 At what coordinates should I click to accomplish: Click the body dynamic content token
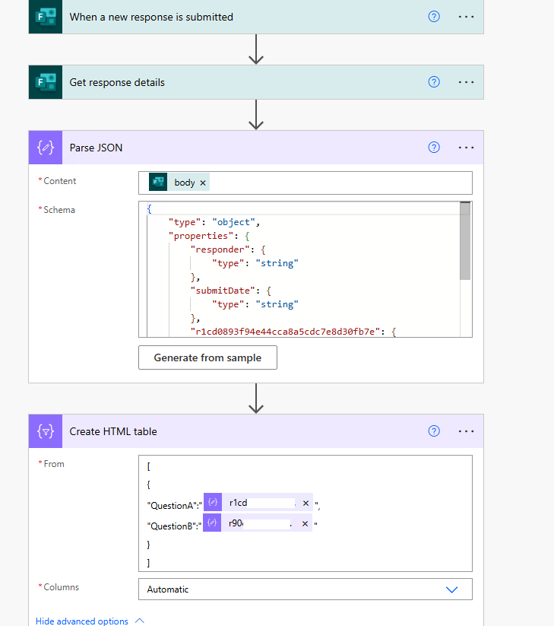179,182
